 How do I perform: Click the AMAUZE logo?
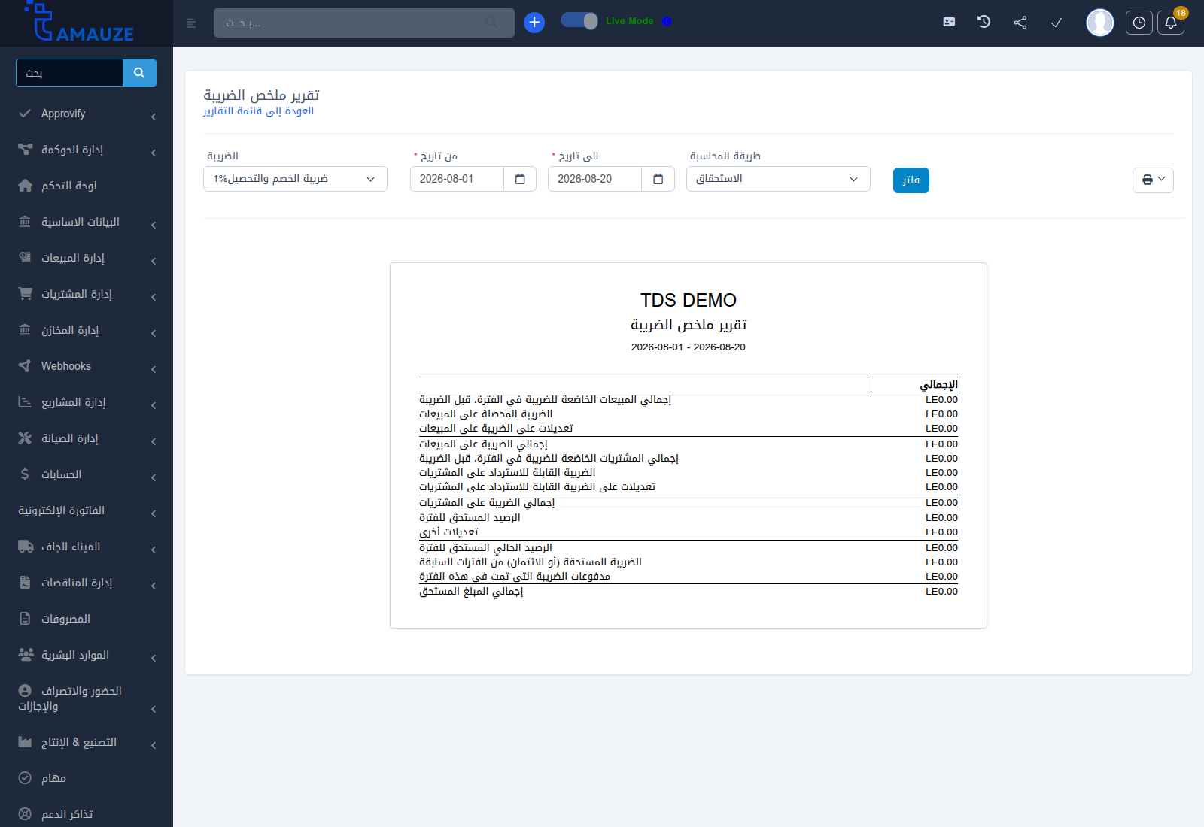[x=80, y=21]
